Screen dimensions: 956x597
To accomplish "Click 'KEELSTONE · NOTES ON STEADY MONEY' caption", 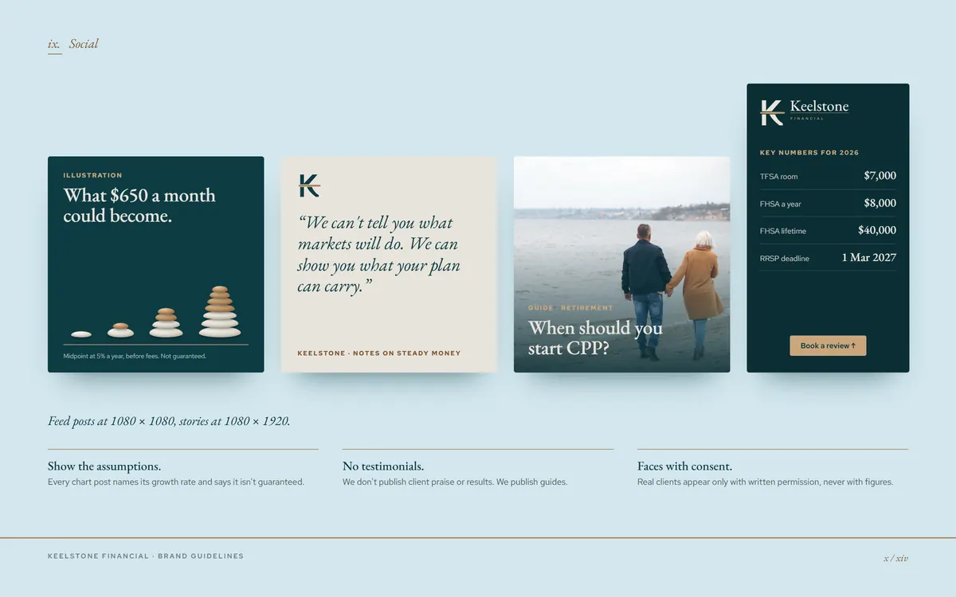I will [378, 353].
